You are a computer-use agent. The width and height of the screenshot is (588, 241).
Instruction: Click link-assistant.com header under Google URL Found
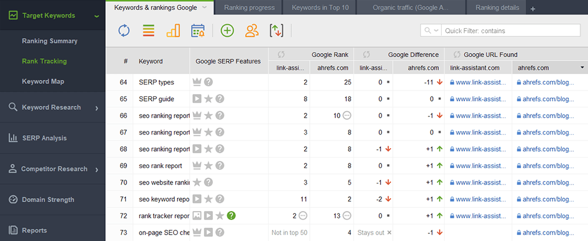coord(478,68)
